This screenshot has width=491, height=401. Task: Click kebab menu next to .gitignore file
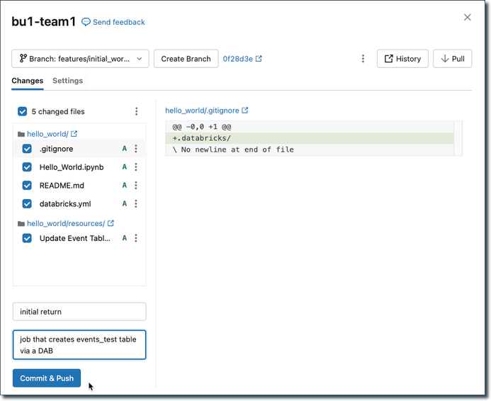point(136,149)
